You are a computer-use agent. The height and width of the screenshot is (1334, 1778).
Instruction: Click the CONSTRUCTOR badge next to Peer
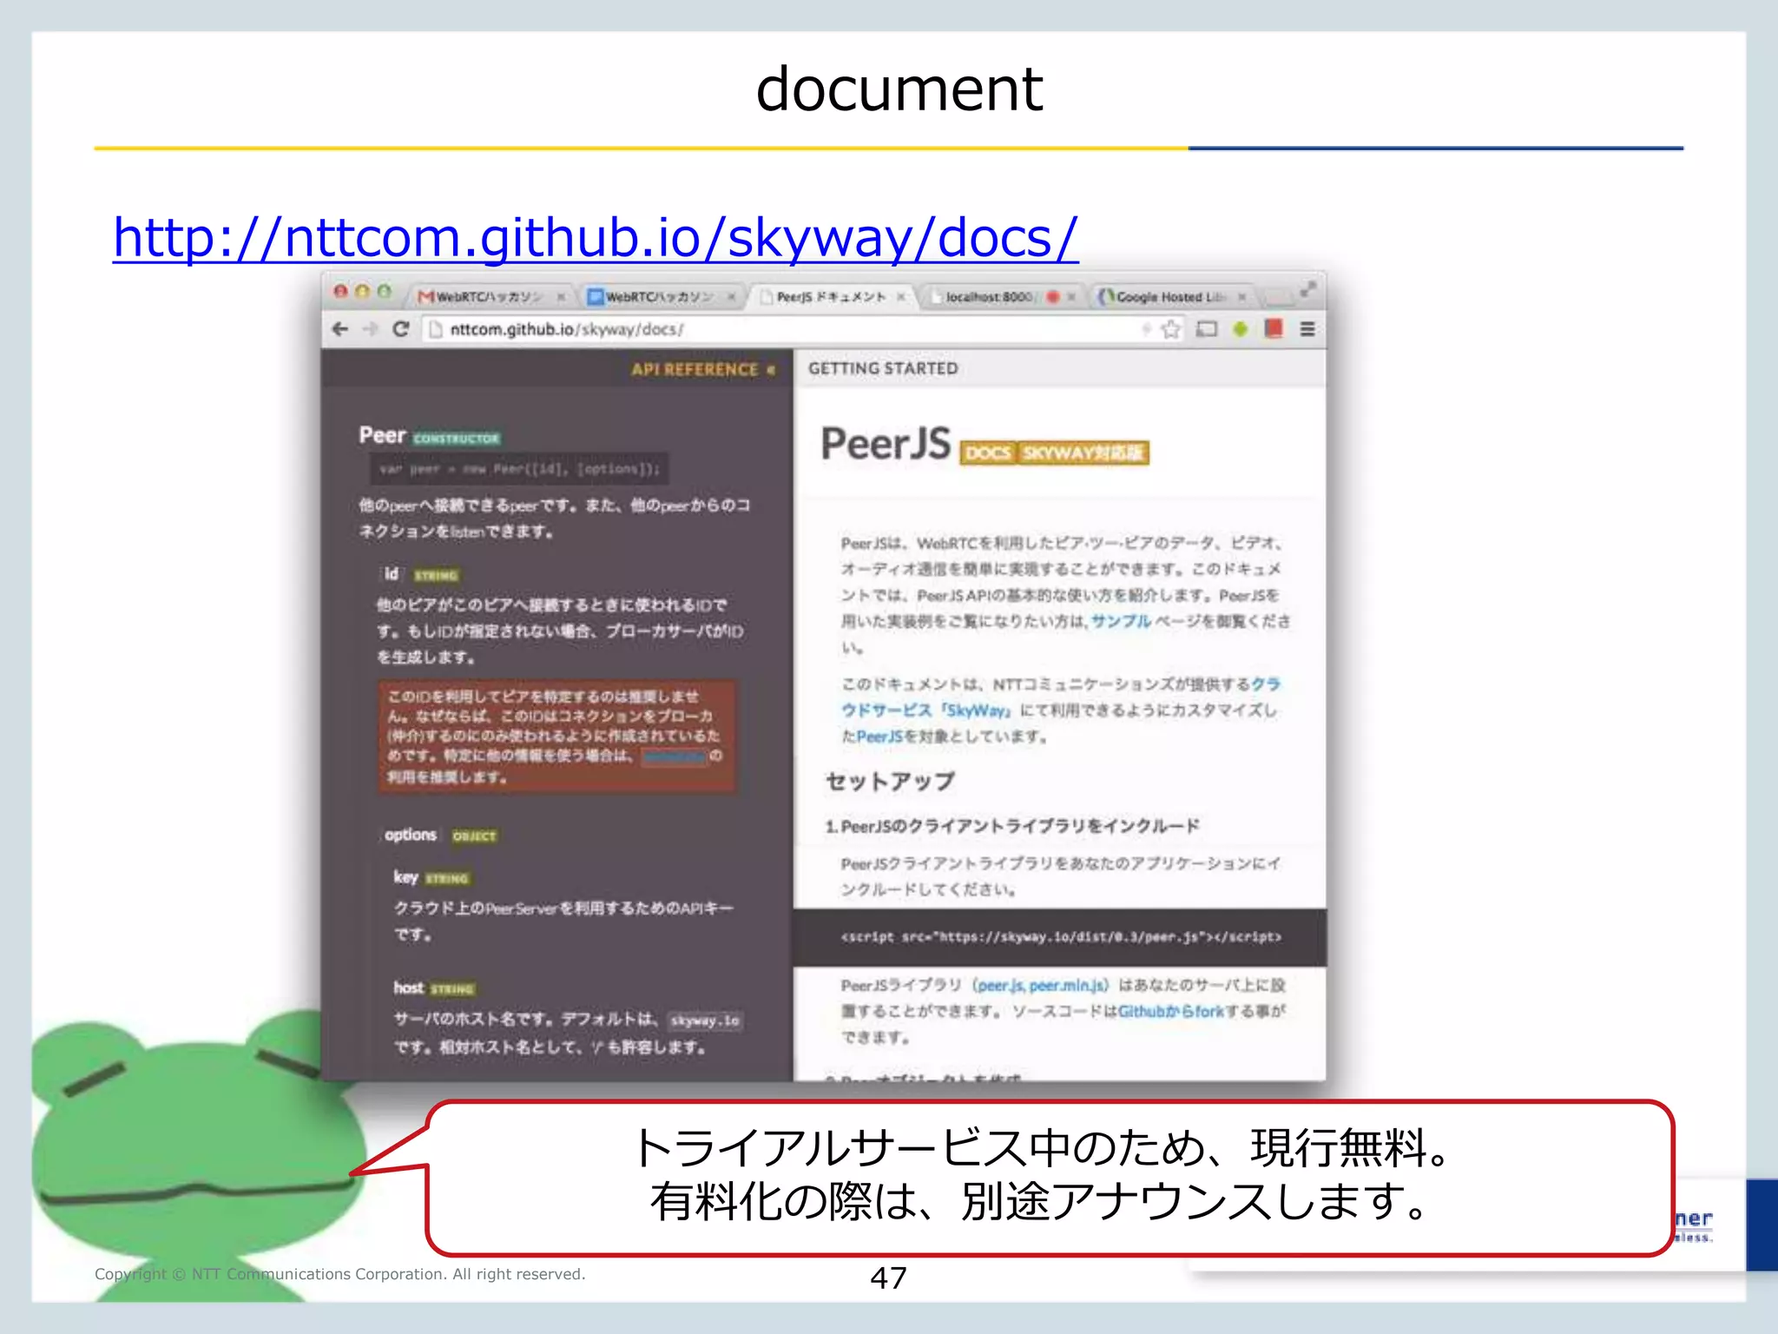click(457, 439)
